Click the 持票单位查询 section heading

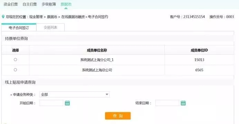16,39
